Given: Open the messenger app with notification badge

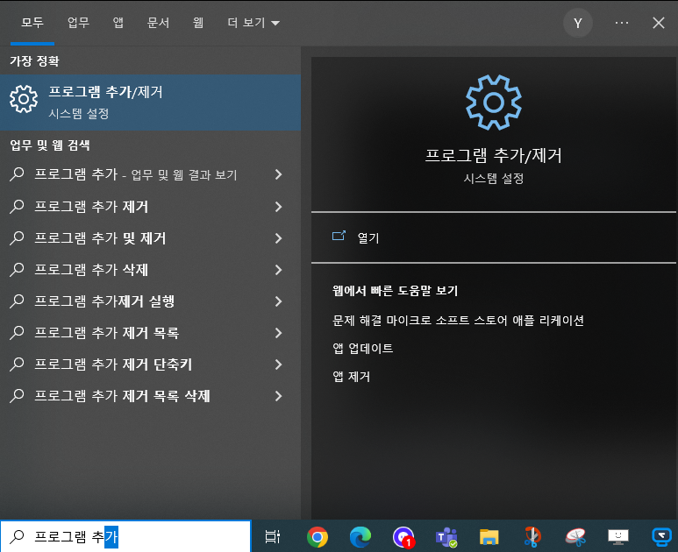Looking at the screenshot, I should (403, 537).
